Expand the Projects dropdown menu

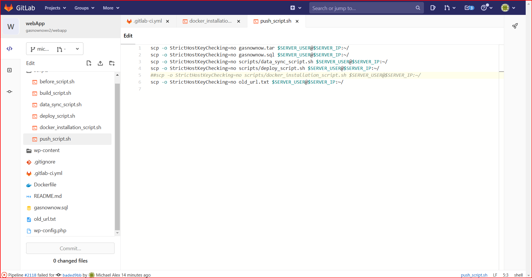(x=55, y=8)
